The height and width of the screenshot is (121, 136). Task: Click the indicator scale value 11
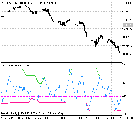(125, 114)
